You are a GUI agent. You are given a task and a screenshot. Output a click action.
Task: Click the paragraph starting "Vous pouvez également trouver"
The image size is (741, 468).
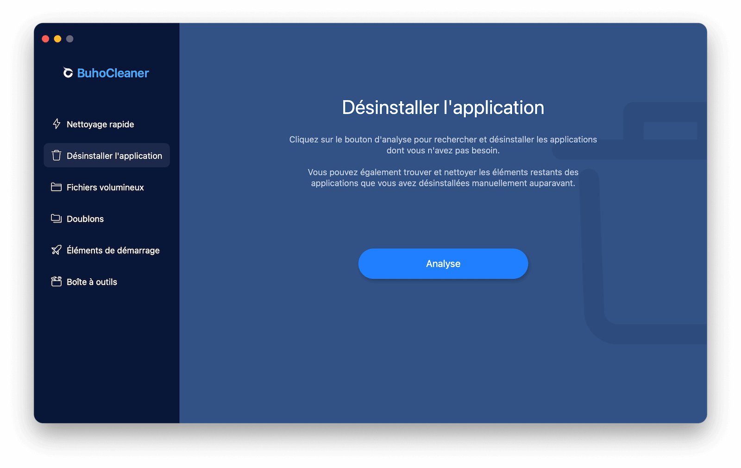(x=443, y=178)
